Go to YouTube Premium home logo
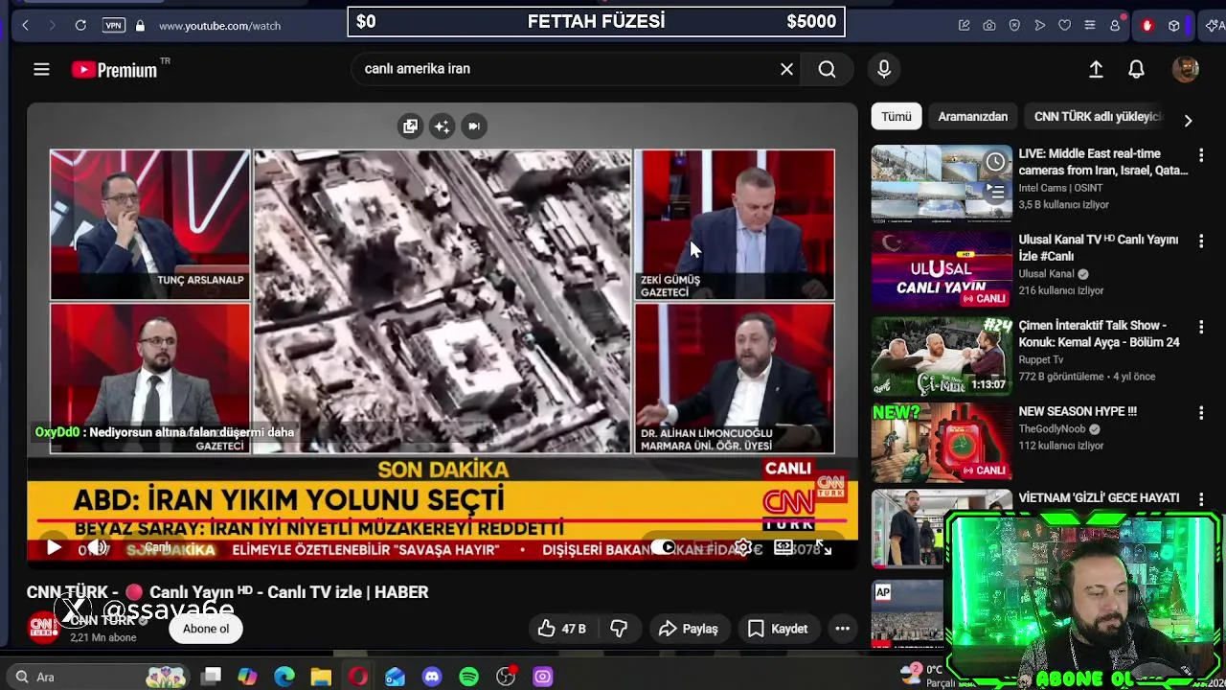This screenshot has width=1226, height=690. click(115, 69)
